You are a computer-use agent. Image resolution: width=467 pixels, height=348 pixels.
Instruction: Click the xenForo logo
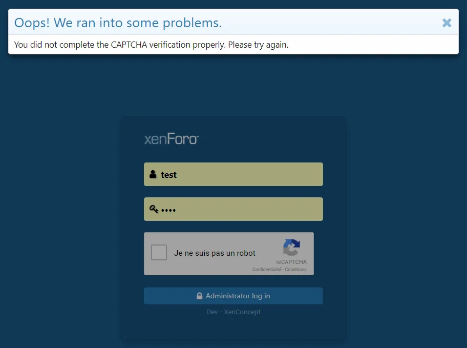172,139
